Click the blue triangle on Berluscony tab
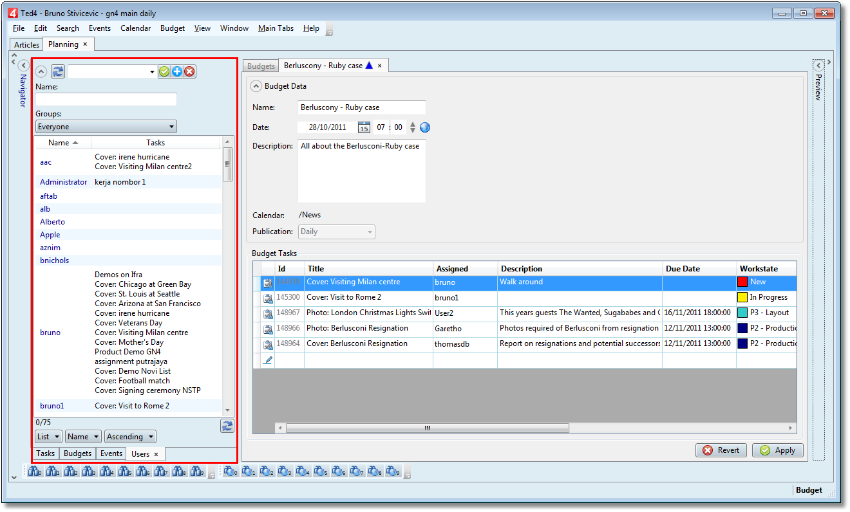The image size is (850, 512). coord(369,65)
